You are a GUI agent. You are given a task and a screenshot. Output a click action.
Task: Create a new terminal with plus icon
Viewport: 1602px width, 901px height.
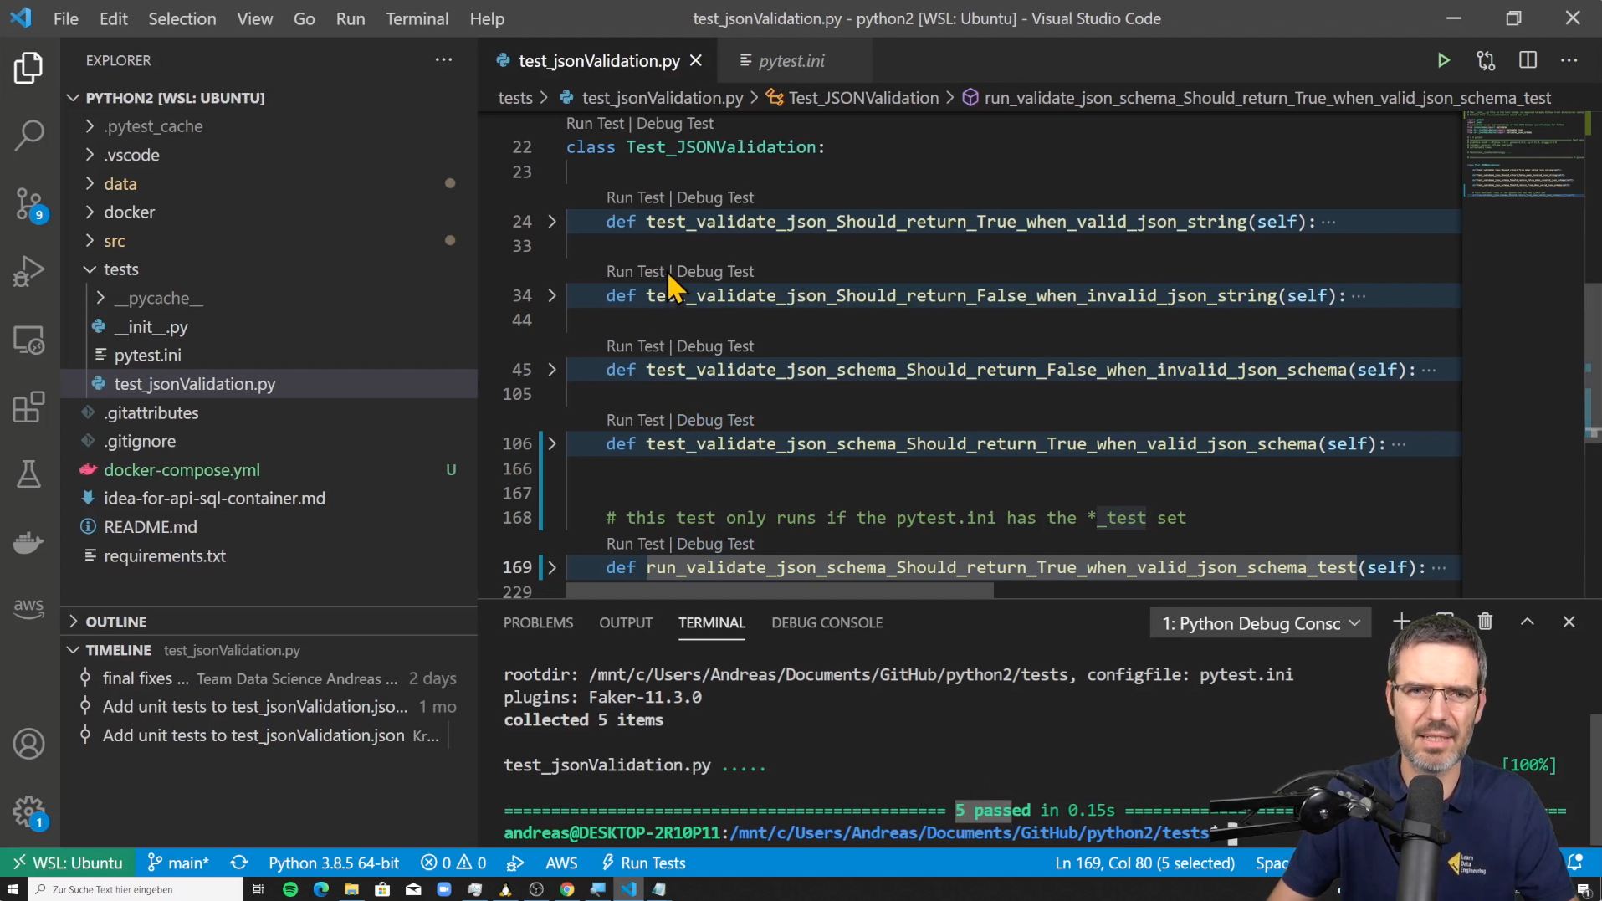click(x=1401, y=622)
